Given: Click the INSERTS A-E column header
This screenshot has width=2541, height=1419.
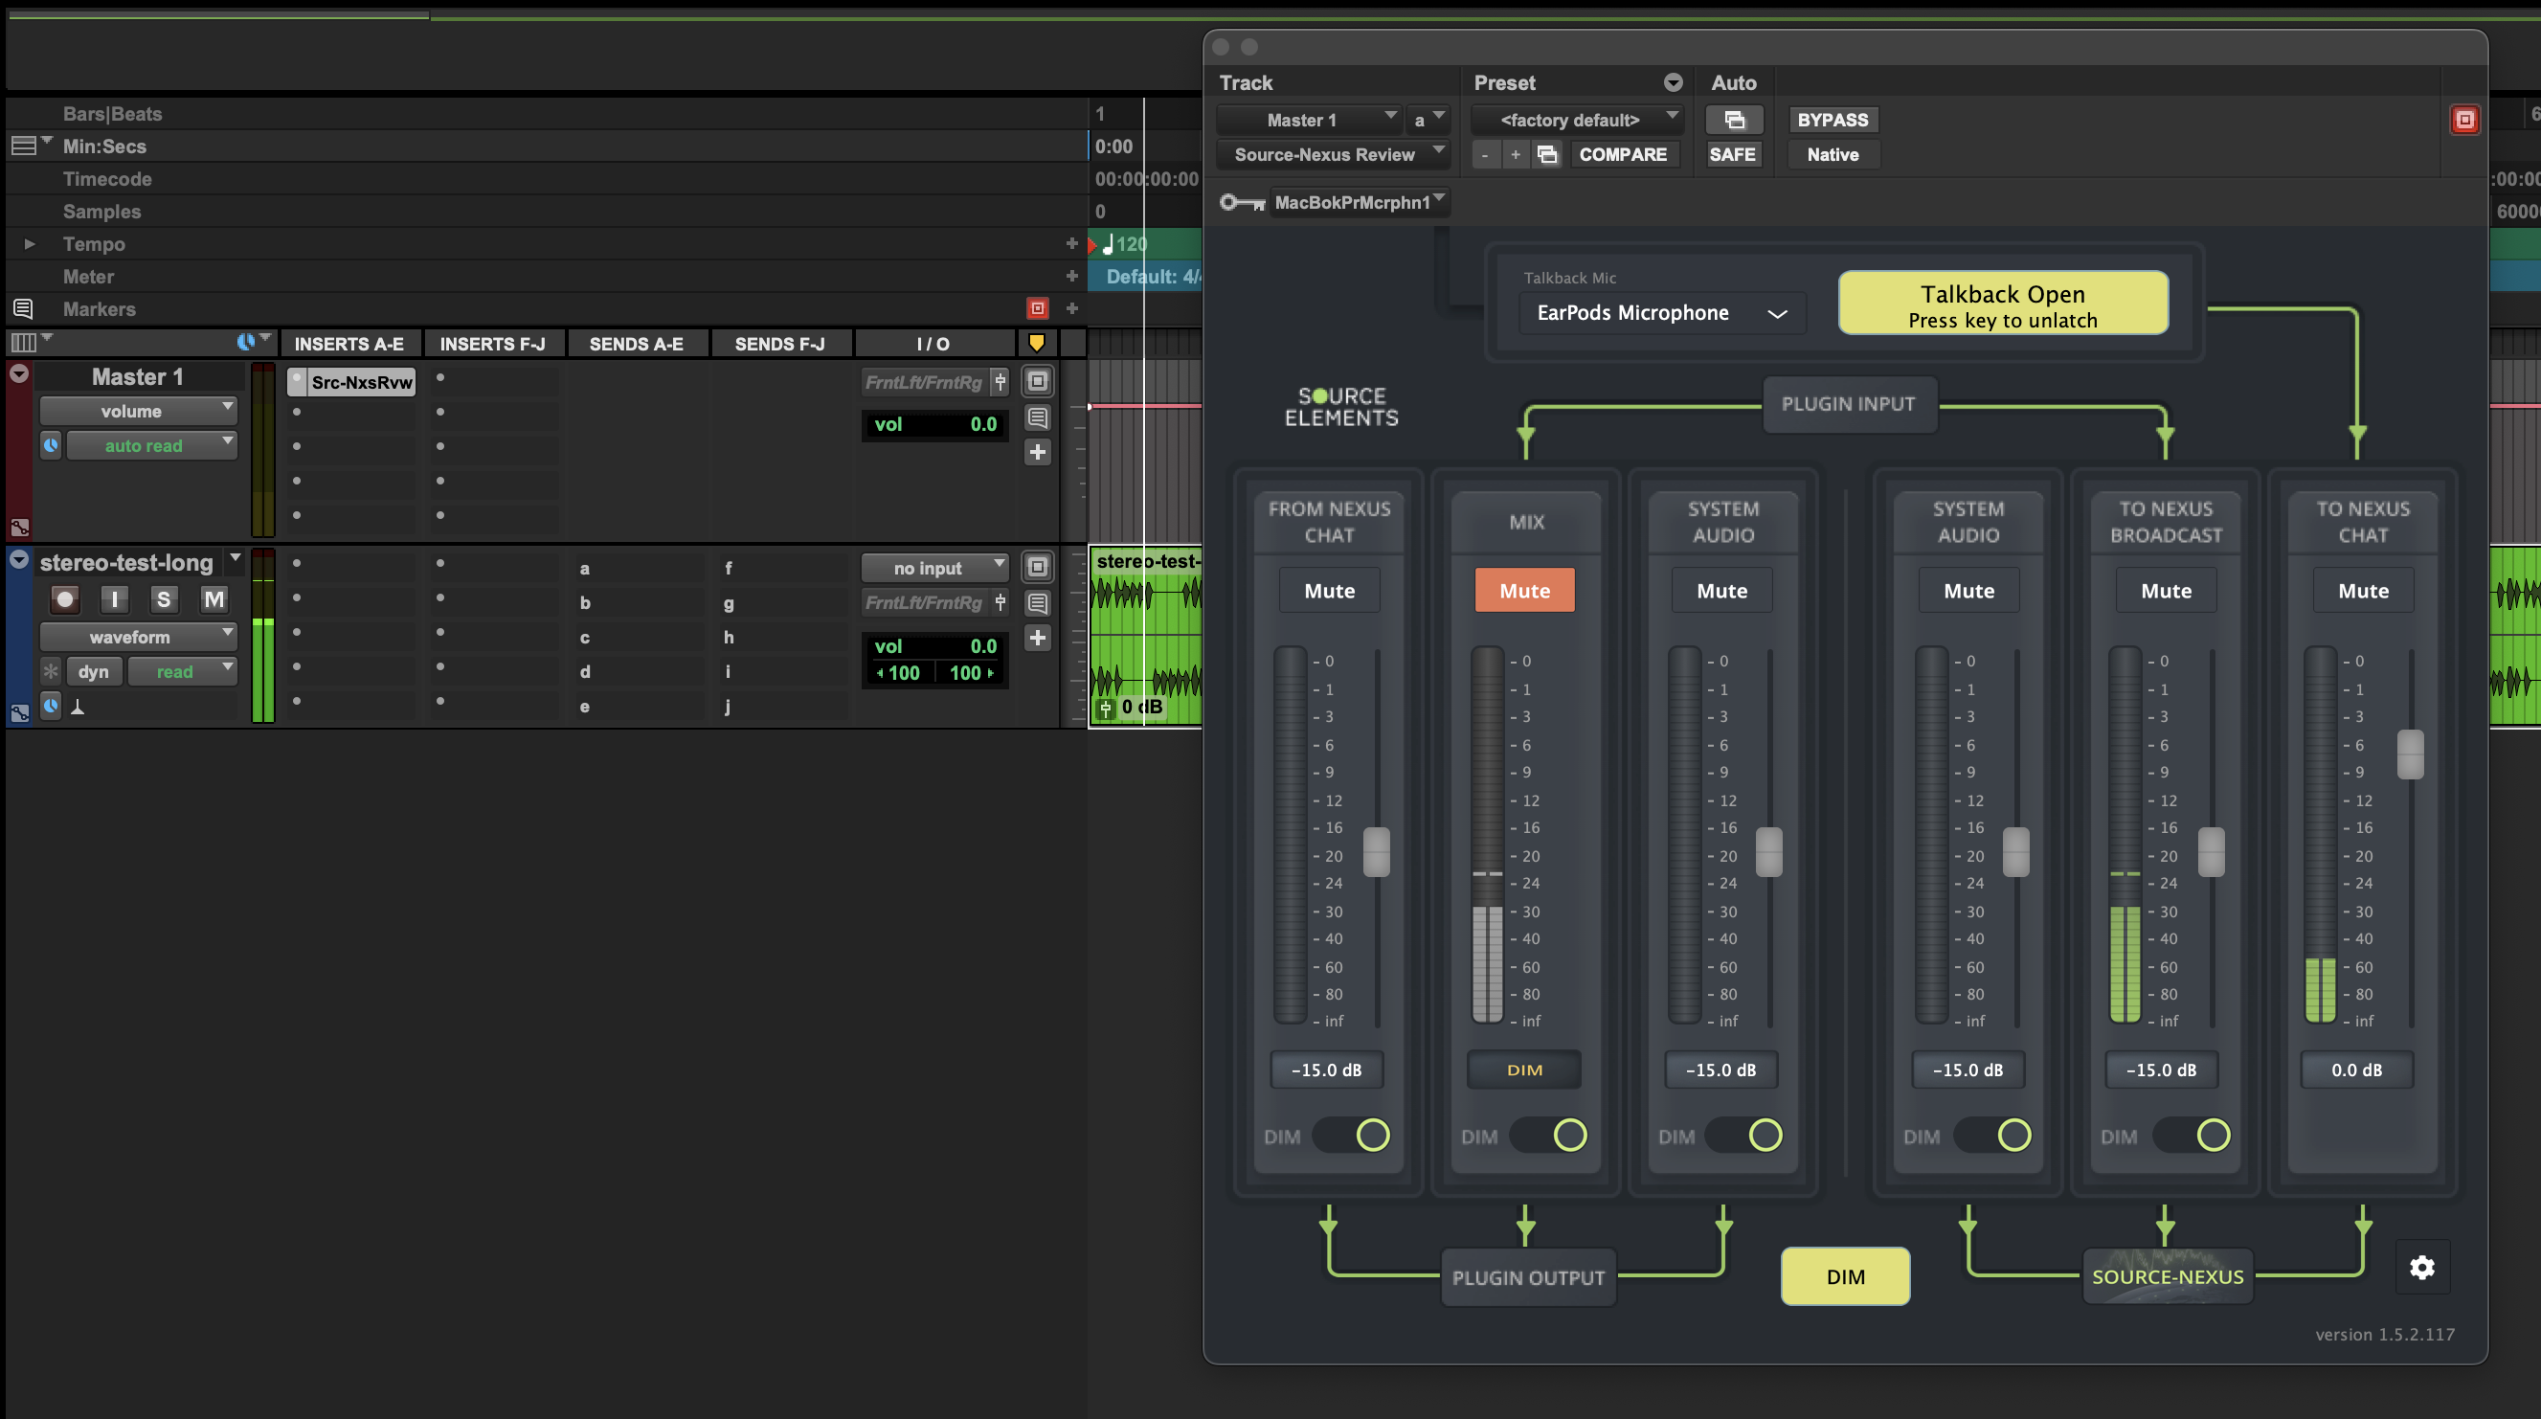Looking at the screenshot, I should pos(349,344).
